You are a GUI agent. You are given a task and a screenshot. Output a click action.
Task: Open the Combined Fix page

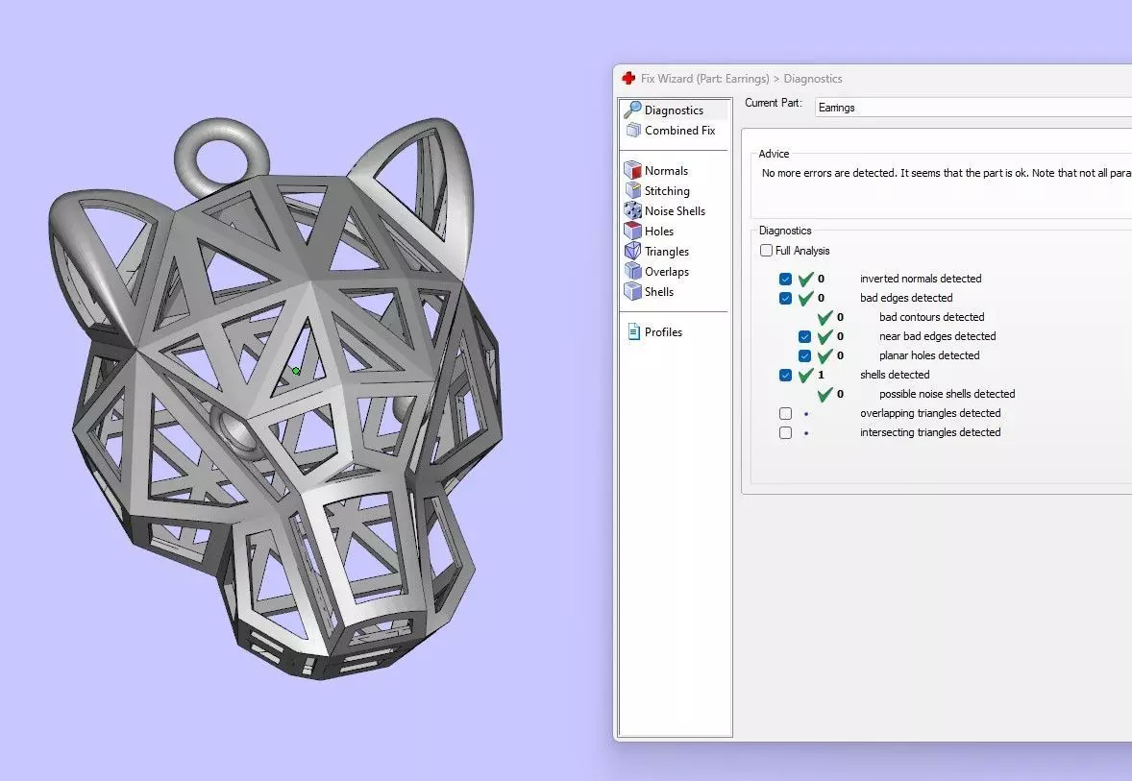[x=679, y=130]
